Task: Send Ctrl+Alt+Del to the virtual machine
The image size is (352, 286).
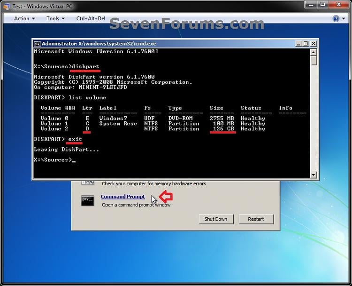Action: pos(91,18)
